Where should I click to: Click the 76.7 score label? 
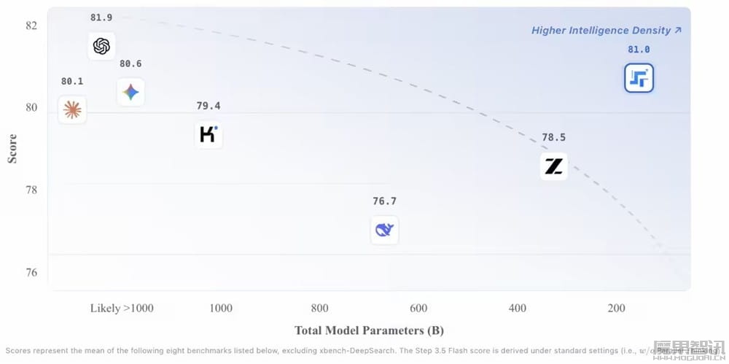point(384,201)
